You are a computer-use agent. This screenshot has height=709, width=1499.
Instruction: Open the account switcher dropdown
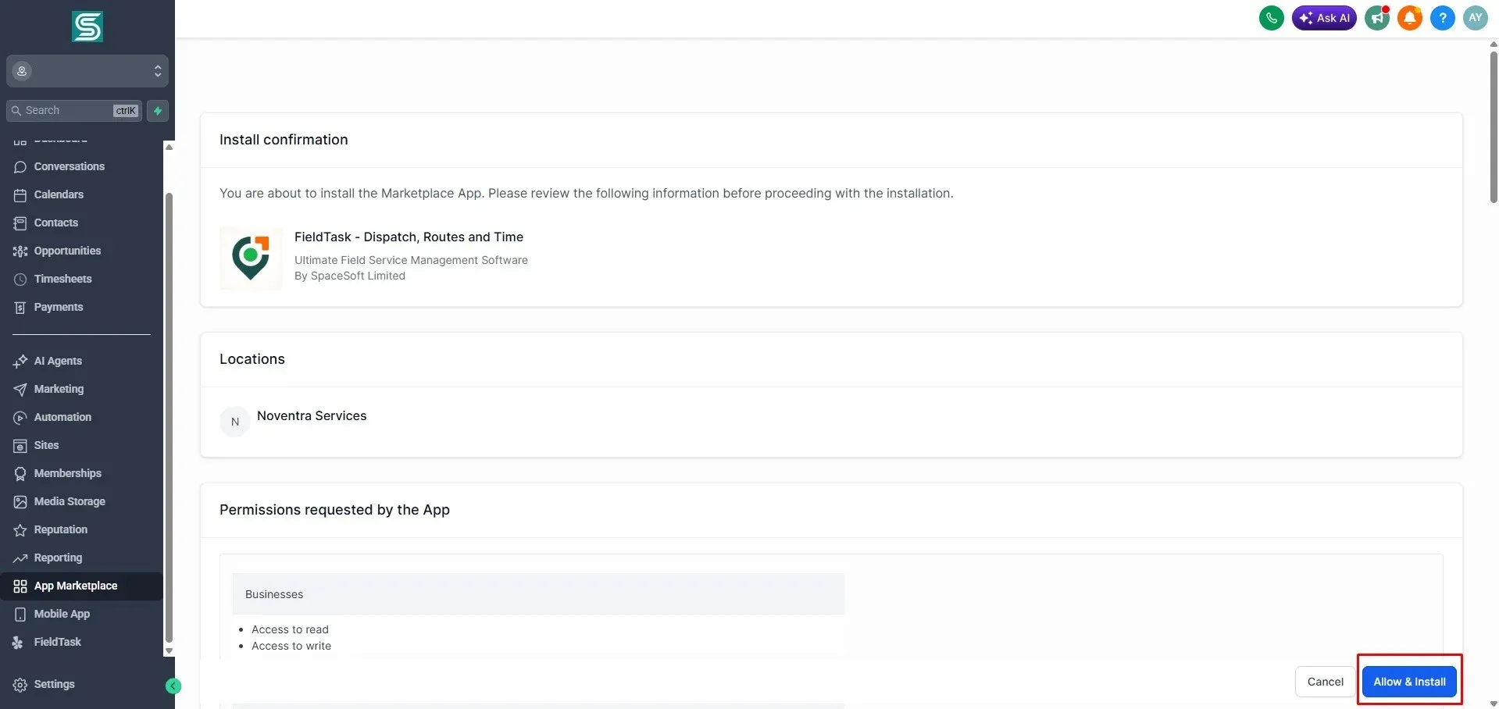pos(87,71)
